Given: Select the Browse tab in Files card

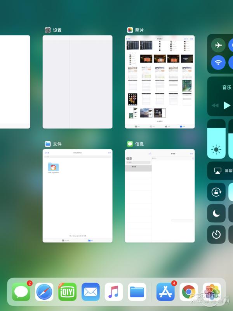Looking at the screenshot, I should pos(90,240).
